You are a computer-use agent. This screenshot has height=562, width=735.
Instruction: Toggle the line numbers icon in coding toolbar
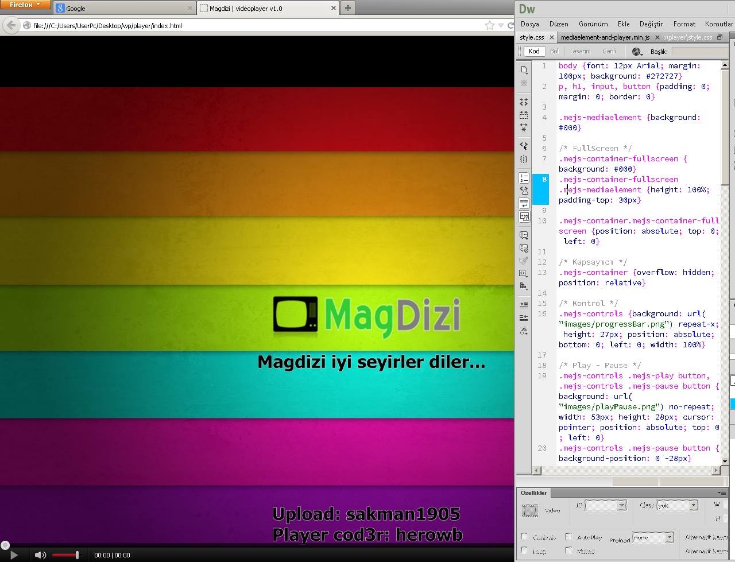524,178
